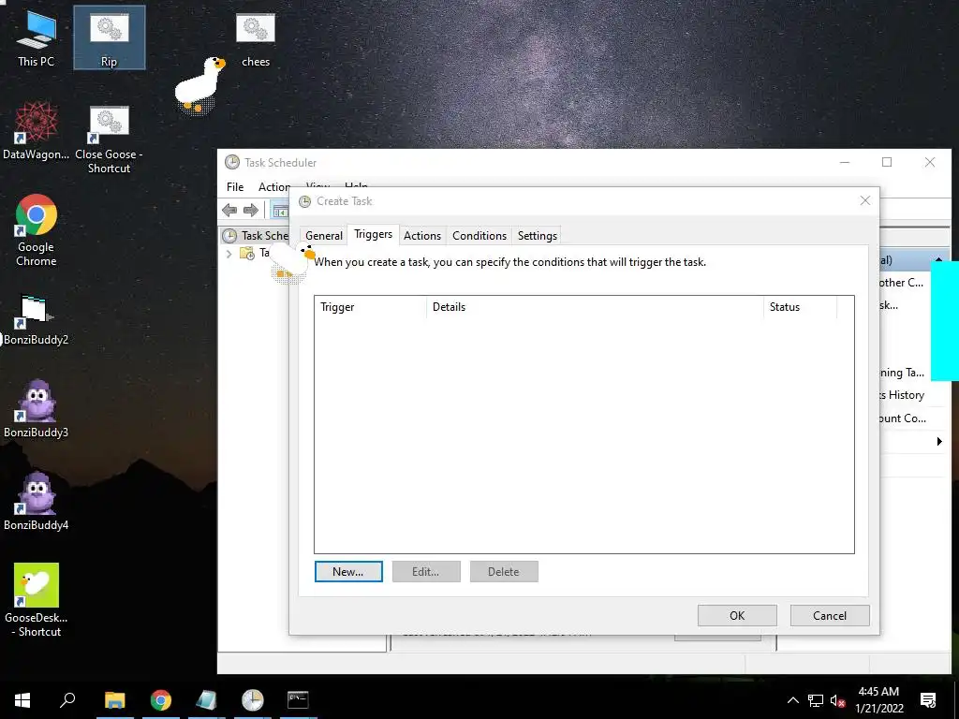The height and width of the screenshot is (719, 959).
Task: Minimize the Task Scheduler window
Action: (x=845, y=162)
